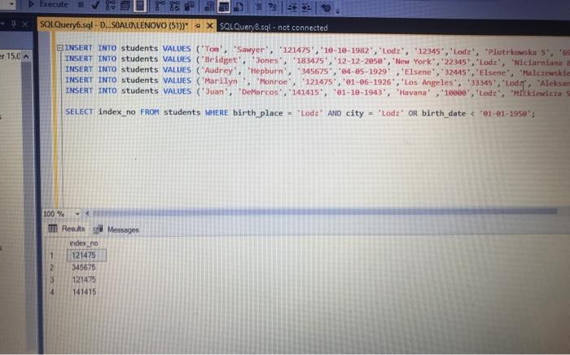Click 'New York' value in editor
This screenshot has height=355, width=570.
(x=414, y=61)
